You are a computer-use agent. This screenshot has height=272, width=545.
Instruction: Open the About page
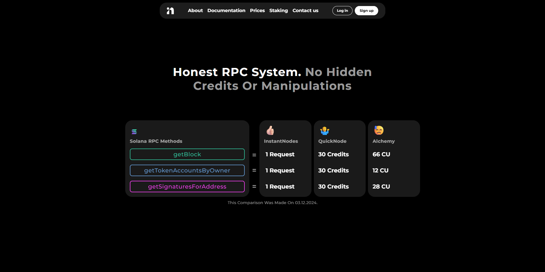click(195, 10)
